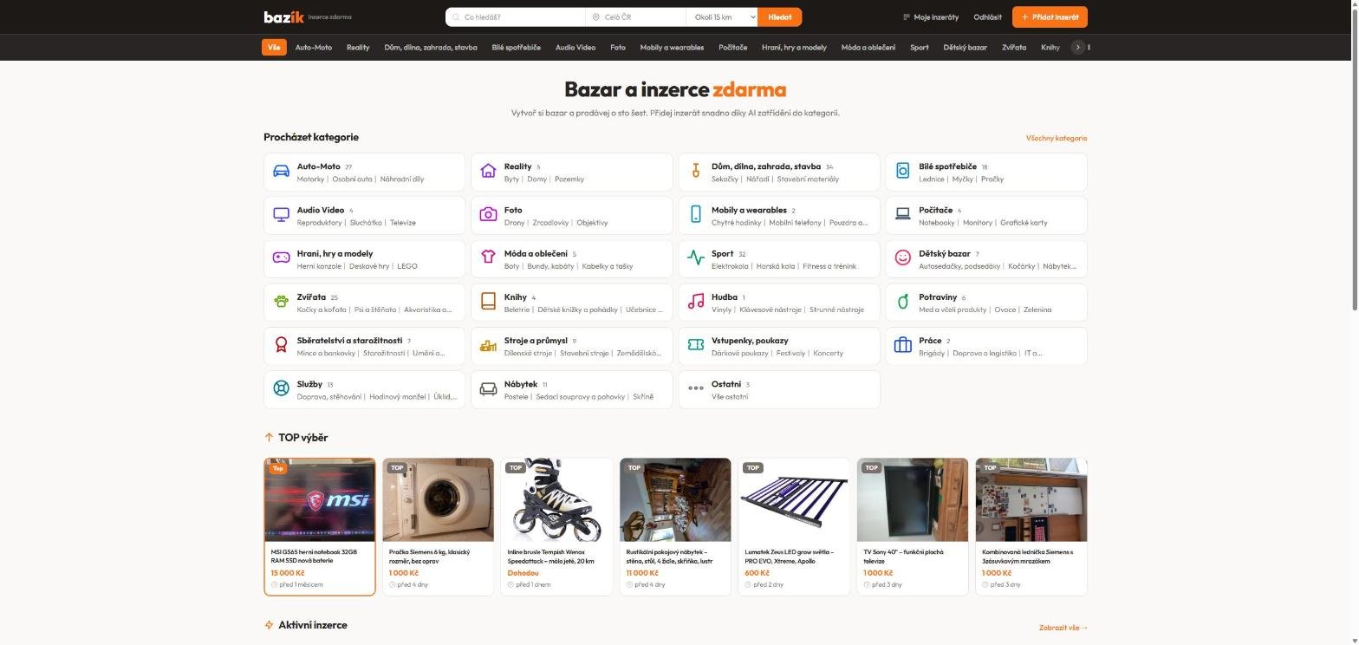1359x645 pixels.
Task: Click the Foto camera icon
Action: pos(488,214)
